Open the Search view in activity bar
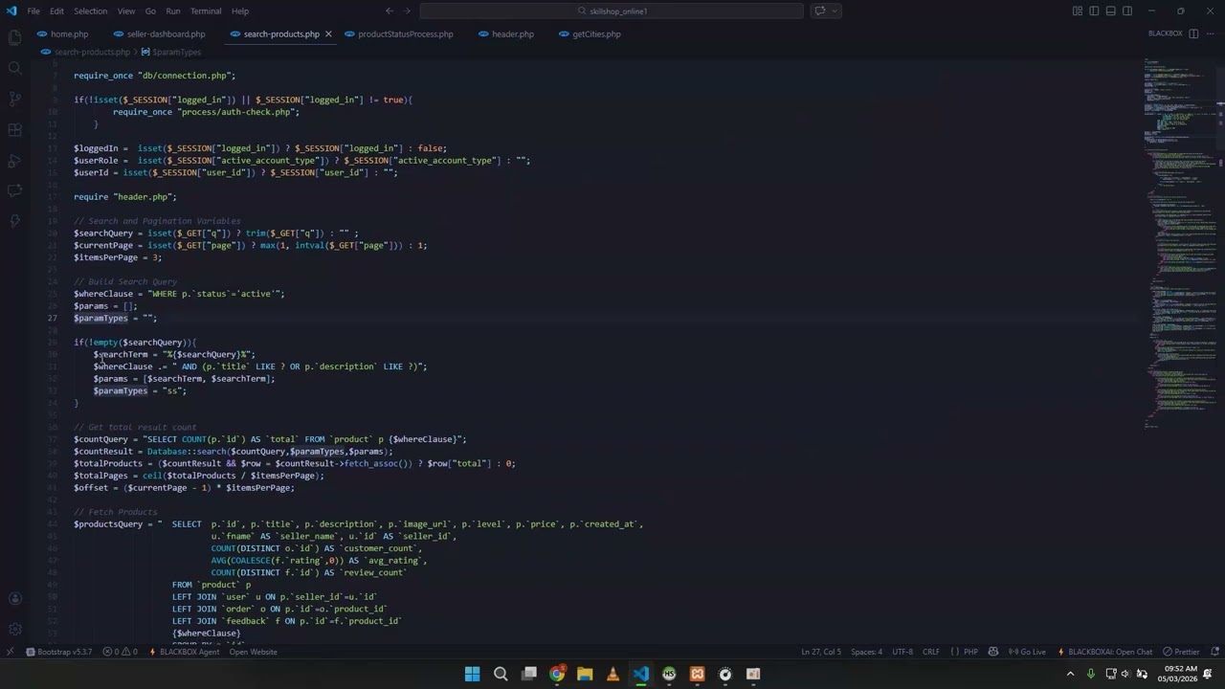Image resolution: width=1225 pixels, height=689 pixels. tap(14, 68)
